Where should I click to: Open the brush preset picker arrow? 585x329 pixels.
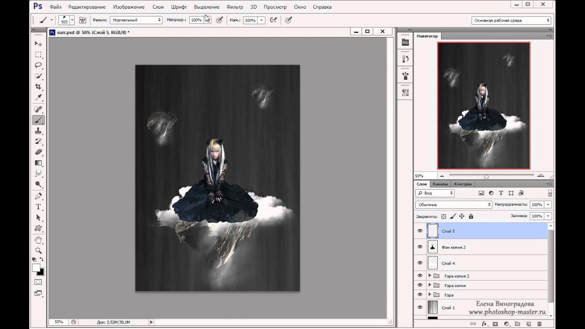tap(72, 20)
